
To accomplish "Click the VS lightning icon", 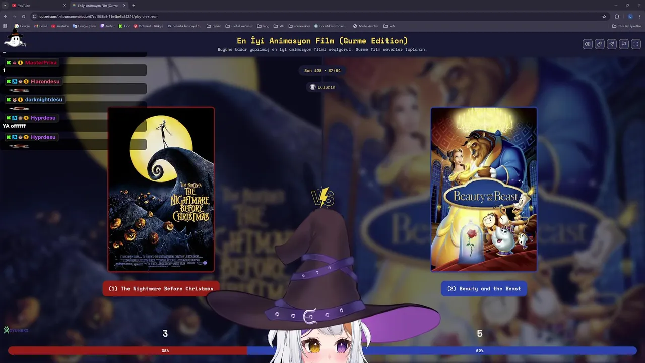I will point(322,198).
